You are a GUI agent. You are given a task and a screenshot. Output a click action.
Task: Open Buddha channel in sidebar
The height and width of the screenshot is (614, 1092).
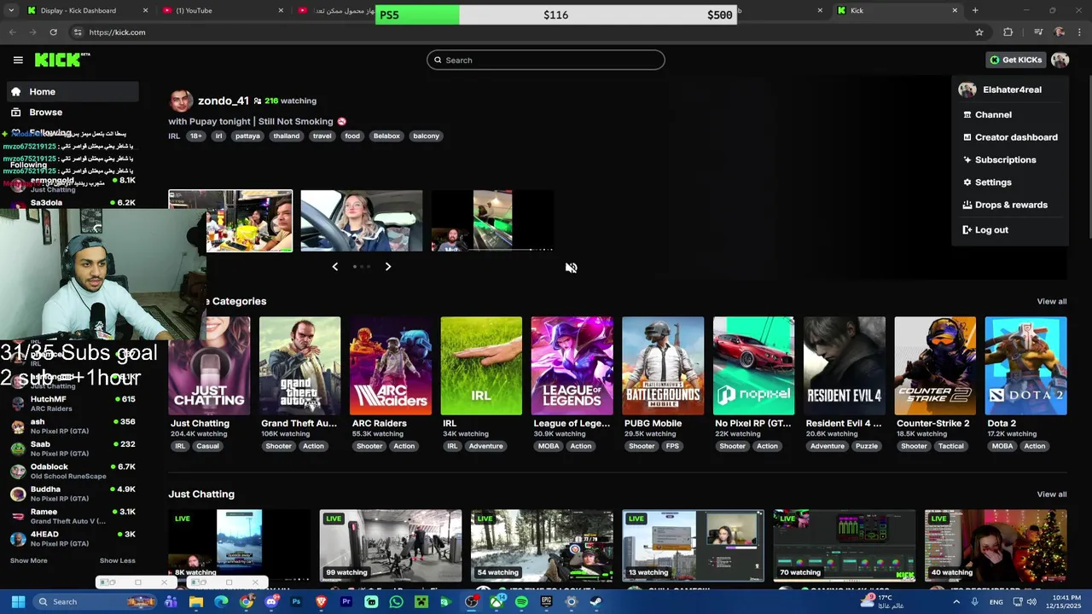[73, 494]
